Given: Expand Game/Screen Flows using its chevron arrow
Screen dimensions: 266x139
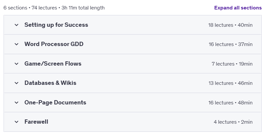Looking at the screenshot, I should coord(16,64).
